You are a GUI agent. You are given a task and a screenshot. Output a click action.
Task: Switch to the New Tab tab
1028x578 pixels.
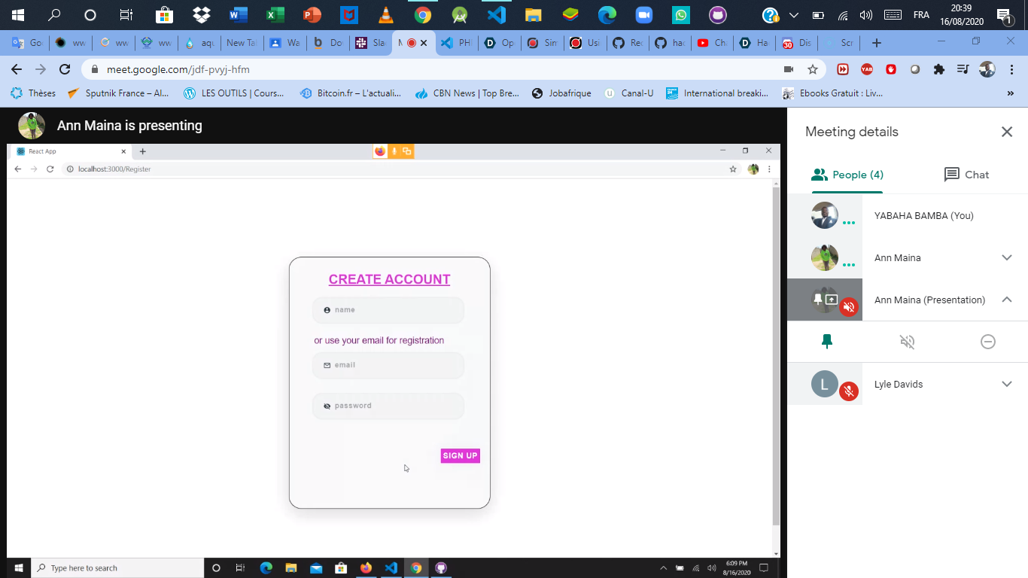(x=241, y=43)
